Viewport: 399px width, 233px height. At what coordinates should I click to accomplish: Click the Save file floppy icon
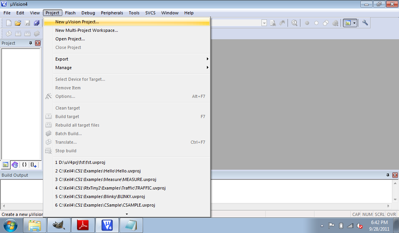(x=27, y=23)
